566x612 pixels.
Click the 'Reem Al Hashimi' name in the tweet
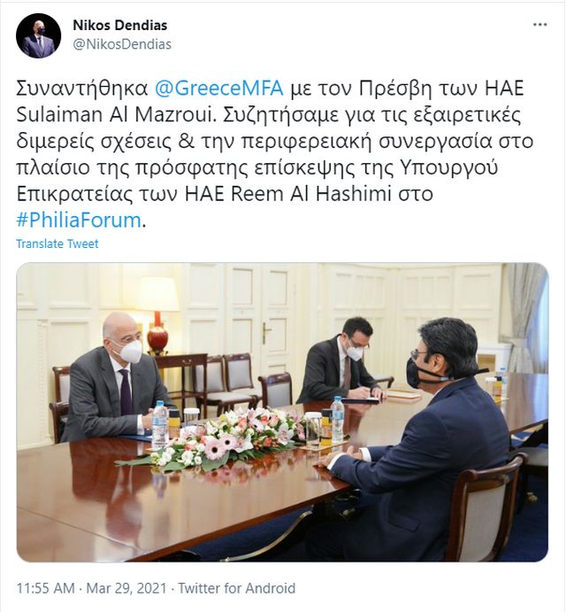(x=310, y=194)
